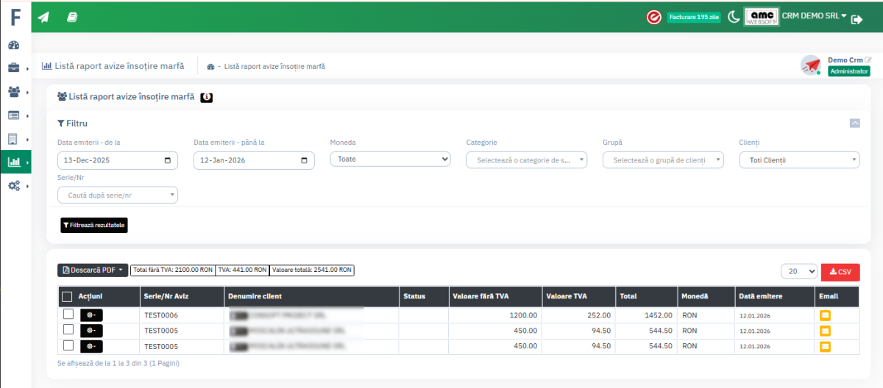Click the paper plane icon in top bar
This screenshot has width=883, height=388.
point(43,17)
